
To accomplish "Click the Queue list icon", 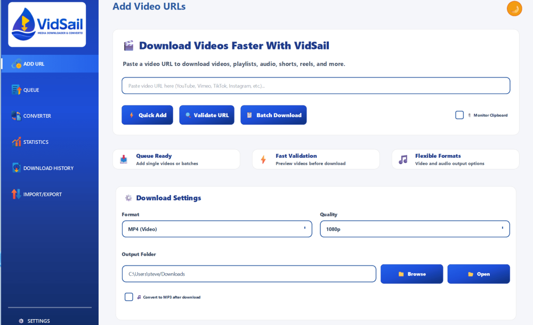I will click(17, 90).
